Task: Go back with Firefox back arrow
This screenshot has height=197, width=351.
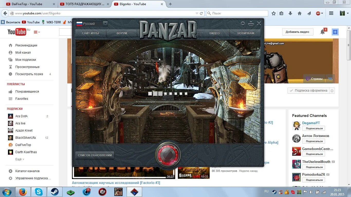Action: [5, 13]
